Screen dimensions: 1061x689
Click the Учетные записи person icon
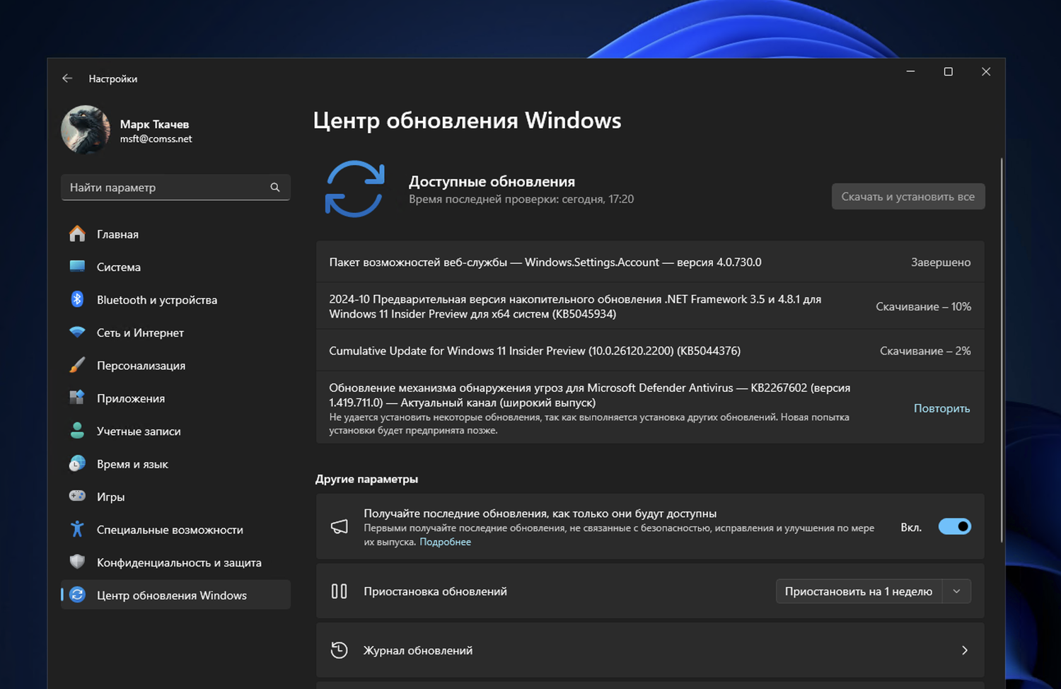[77, 431]
